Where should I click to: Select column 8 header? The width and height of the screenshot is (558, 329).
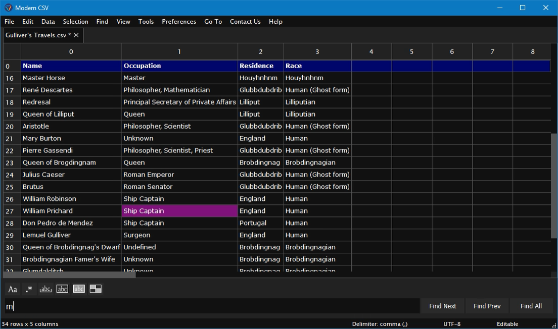pyautogui.click(x=533, y=52)
